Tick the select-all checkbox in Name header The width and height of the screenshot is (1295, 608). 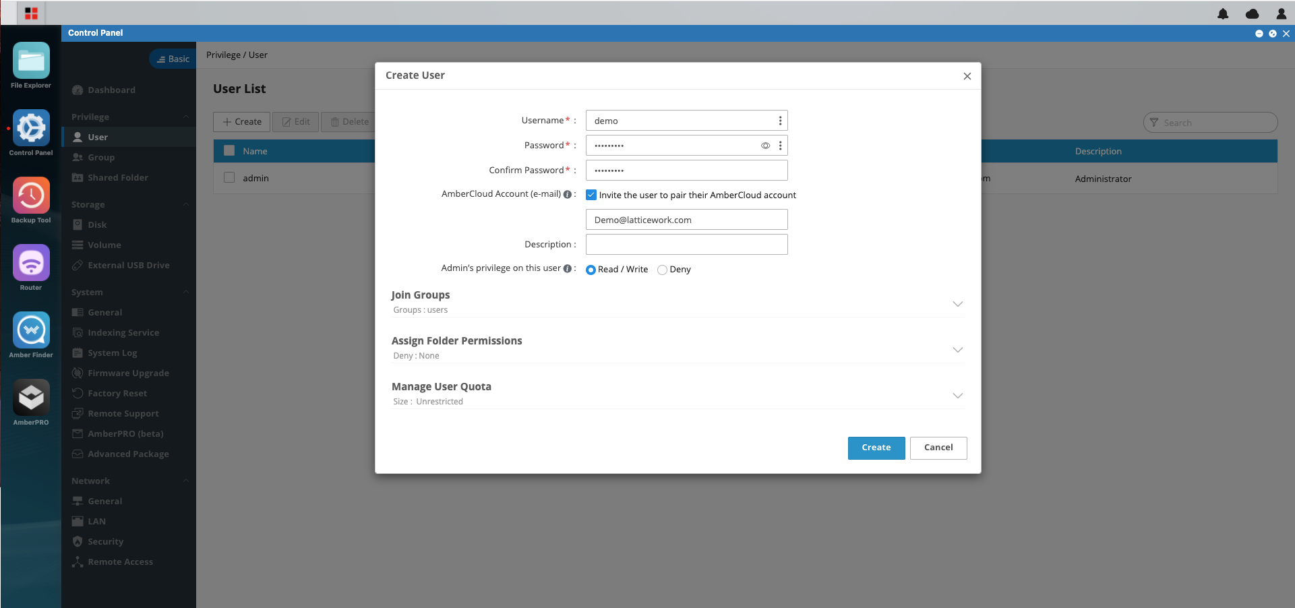[x=229, y=151]
